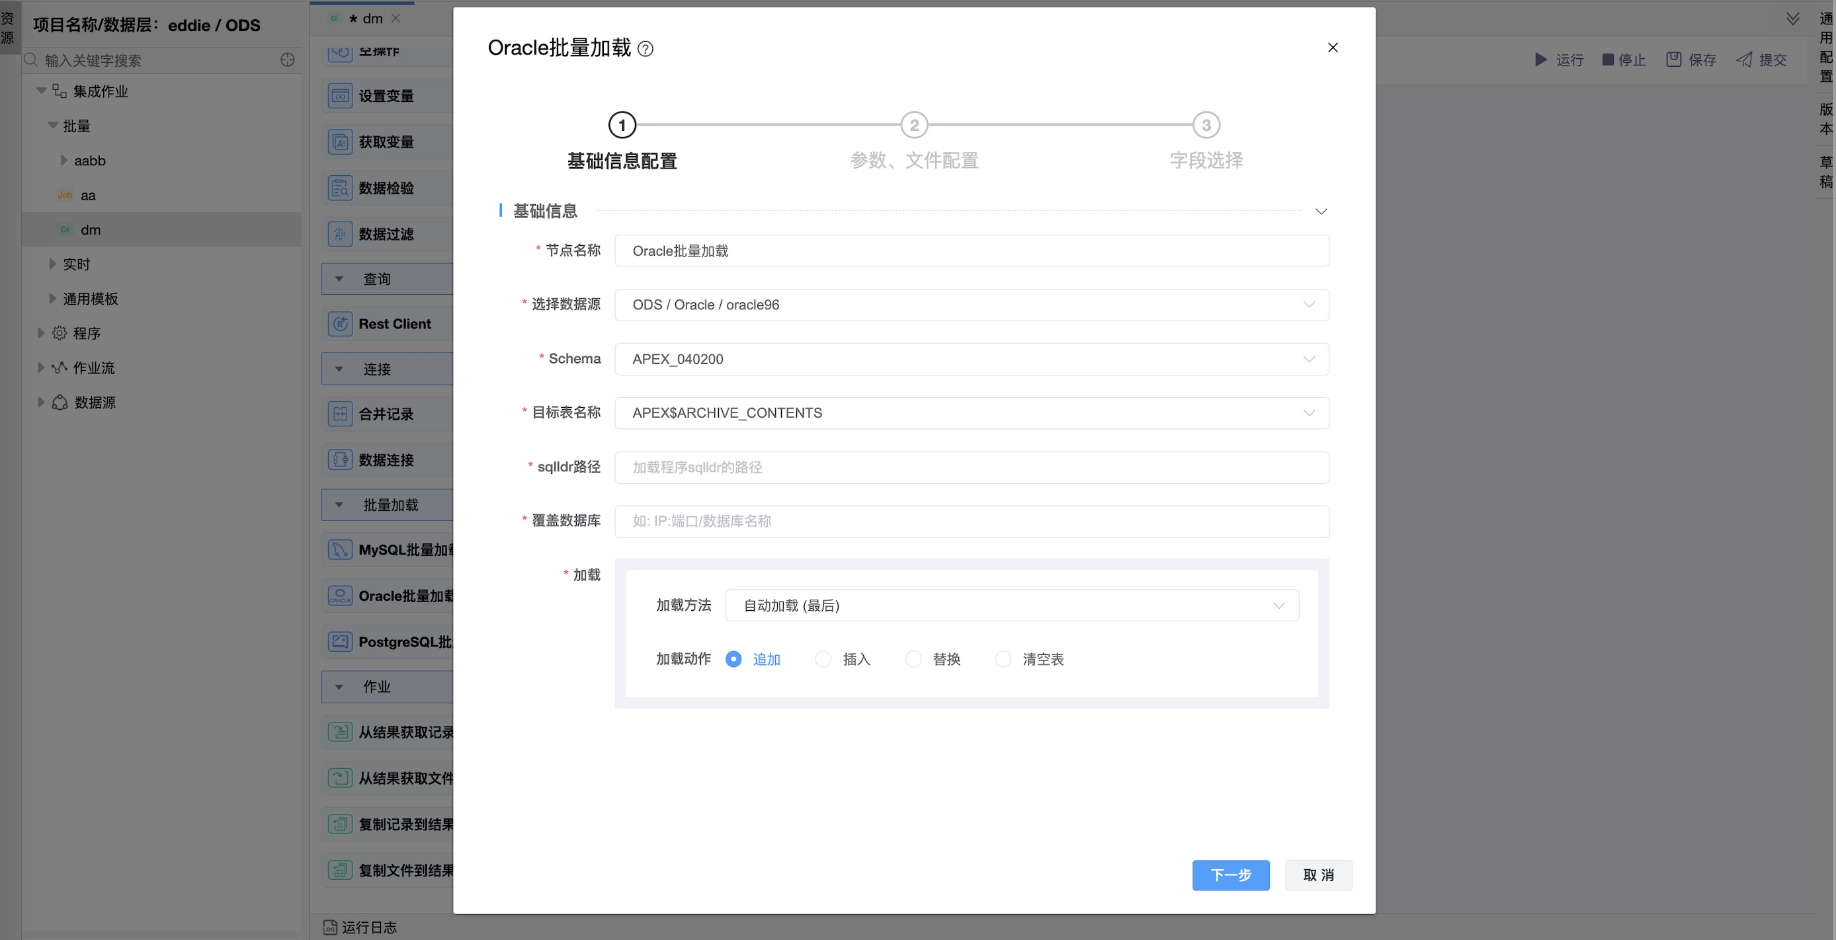Select the 替换 load action radio
This screenshot has width=1836, height=940.
(x=913, y=660)
